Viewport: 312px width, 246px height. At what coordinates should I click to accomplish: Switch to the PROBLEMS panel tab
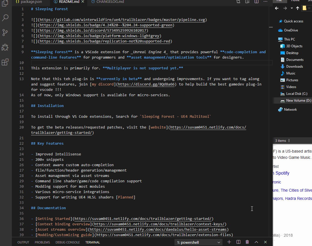click(42, 242)
